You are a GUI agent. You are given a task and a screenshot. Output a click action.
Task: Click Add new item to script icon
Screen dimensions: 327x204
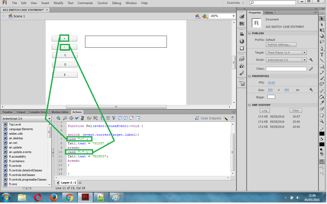coord(59,118)
